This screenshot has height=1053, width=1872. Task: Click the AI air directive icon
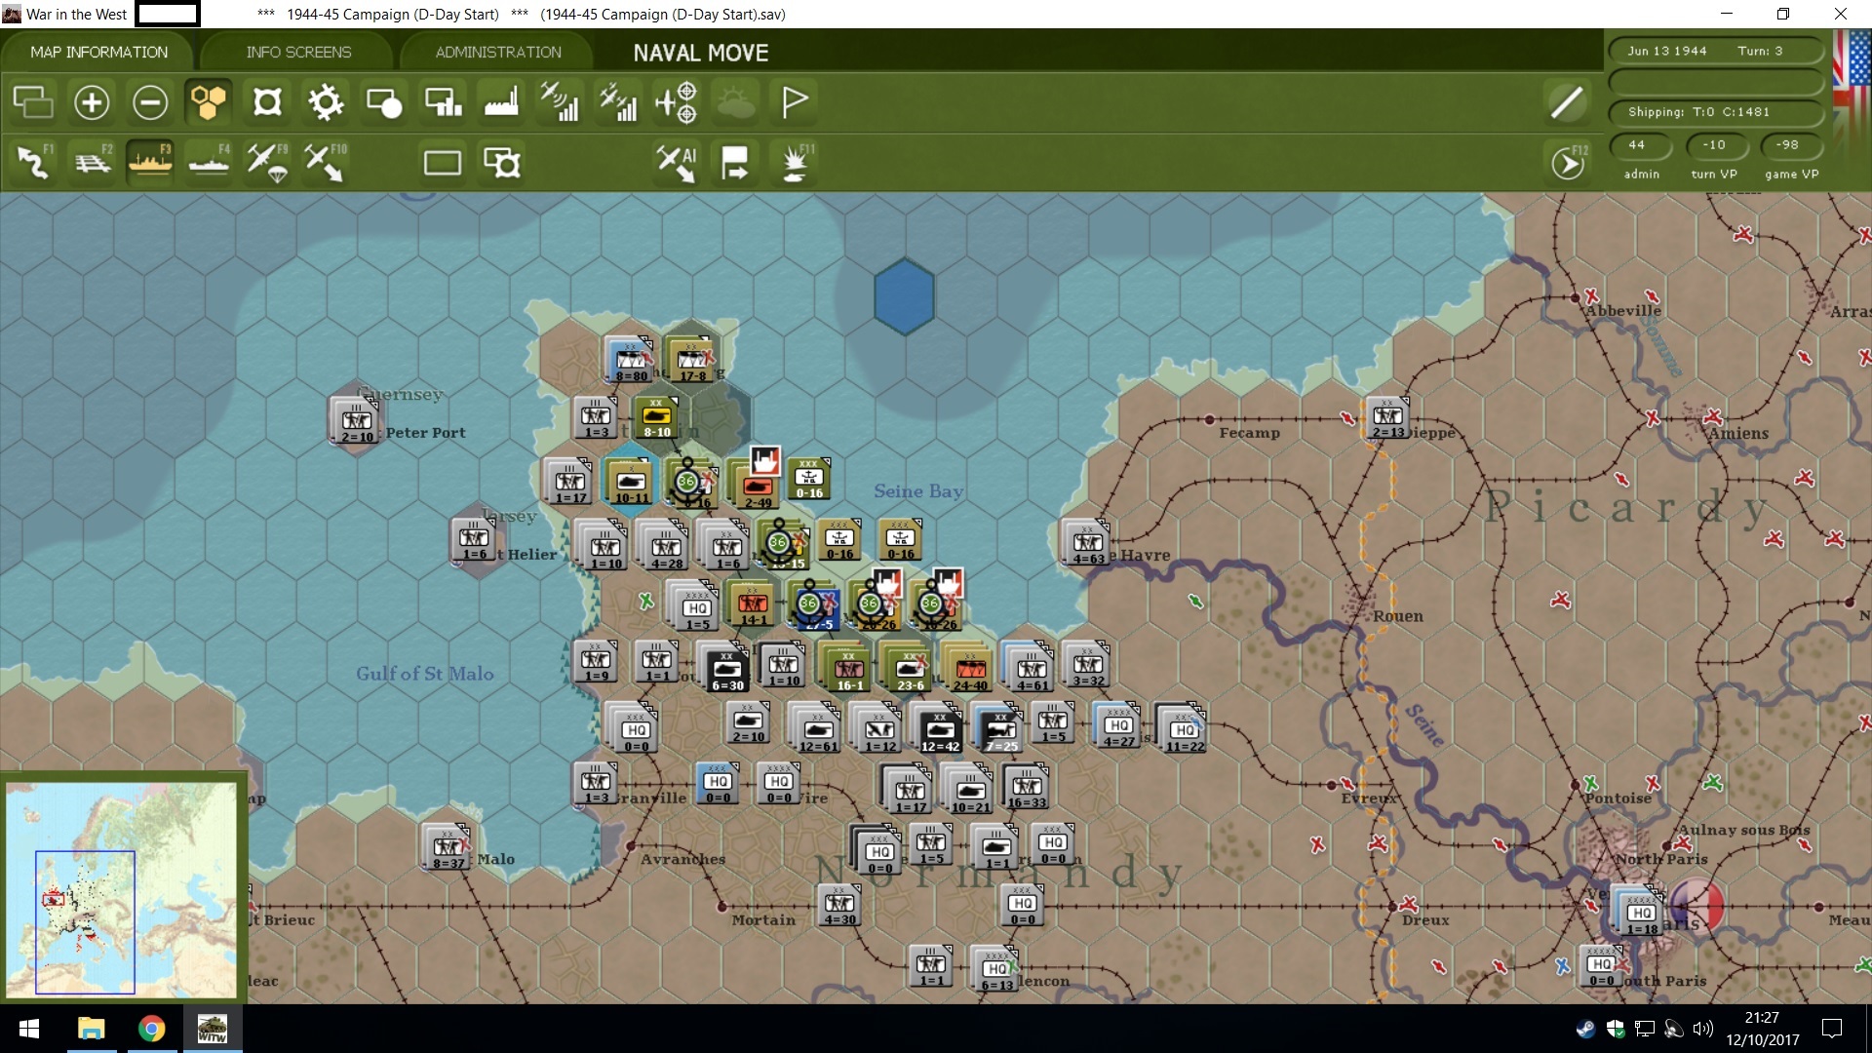(x=677, y=162)
